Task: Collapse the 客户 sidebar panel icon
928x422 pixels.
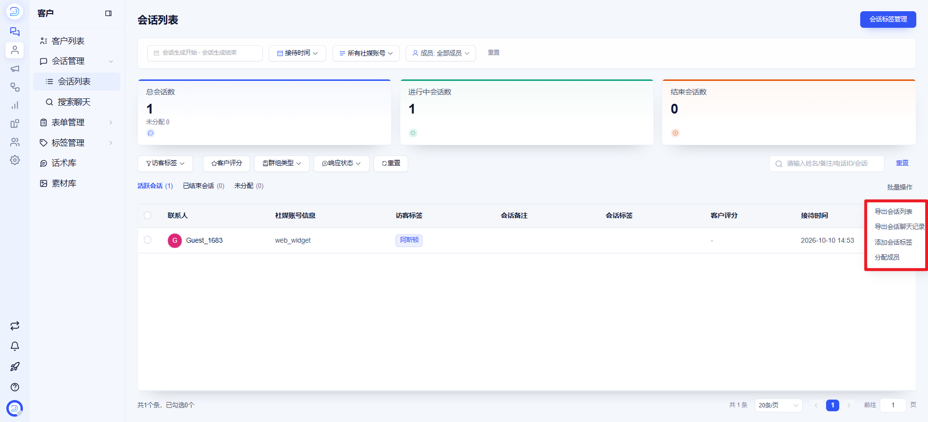Action: (108, 13)
